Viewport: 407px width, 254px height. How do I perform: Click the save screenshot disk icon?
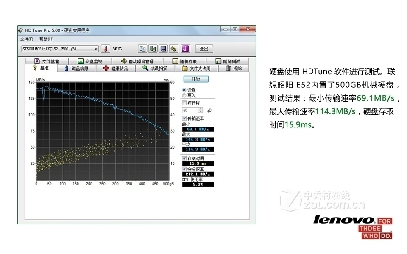pos(163,49)
